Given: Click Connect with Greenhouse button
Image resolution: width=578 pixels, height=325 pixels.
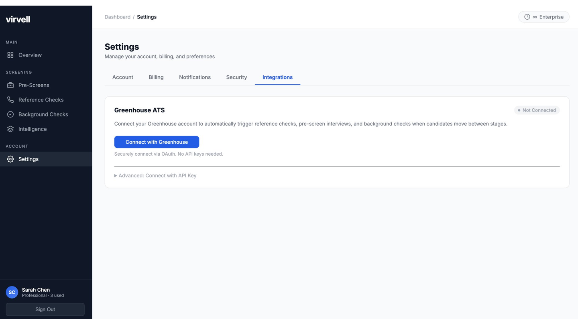Looking at the screenshot, I should [157, 142].
